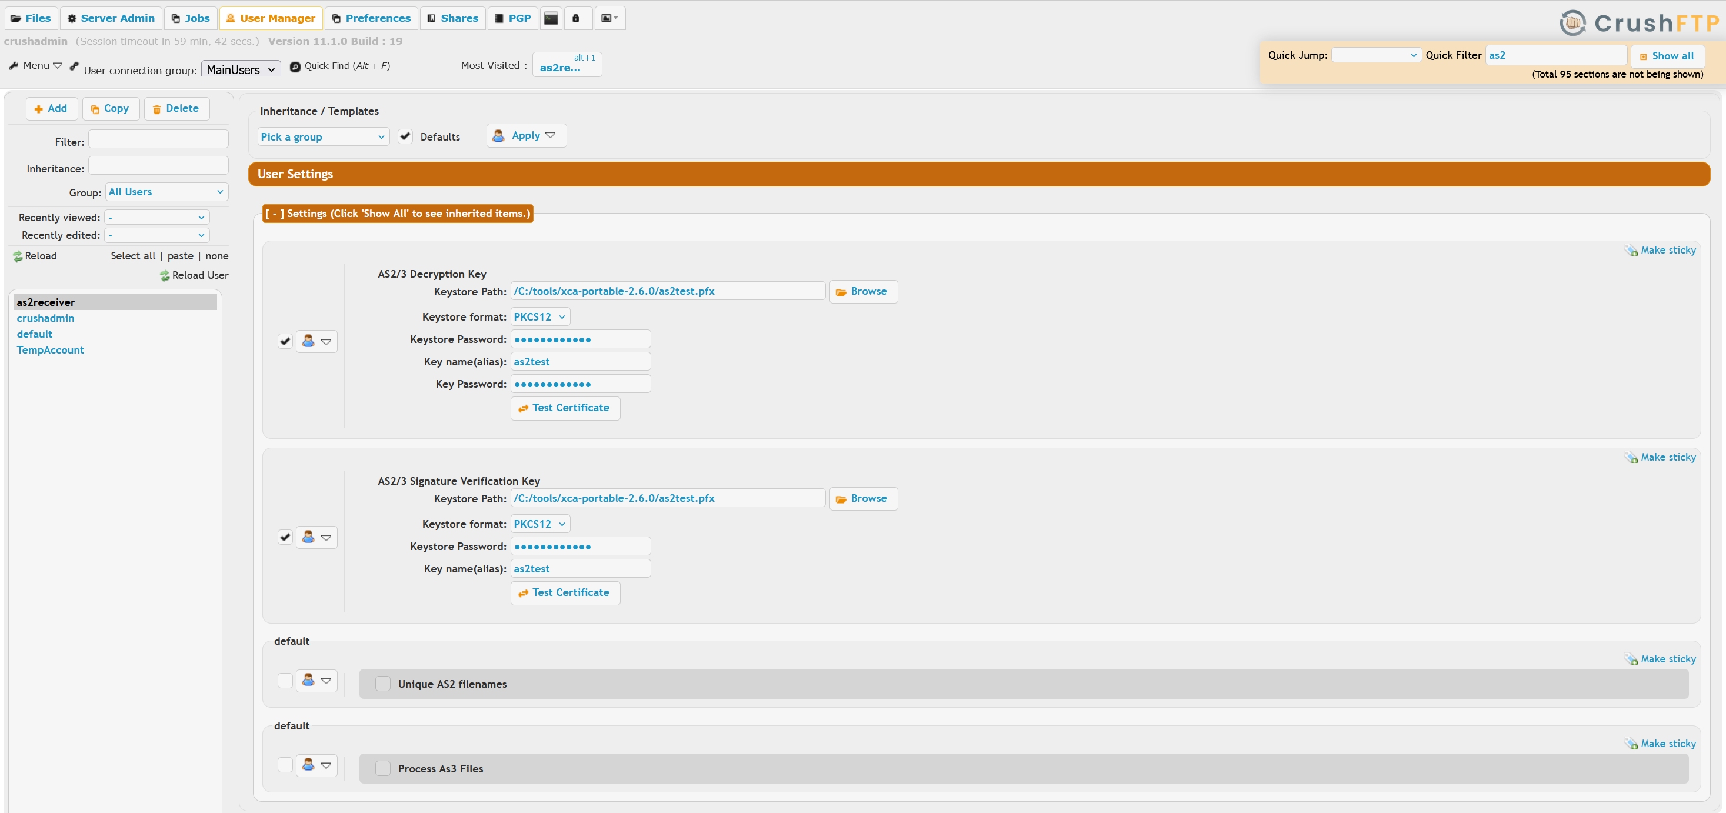The width and height of the screenshot is (1726, 813).
Task: Open the Recently viewed dropdown
Action: 157,217
